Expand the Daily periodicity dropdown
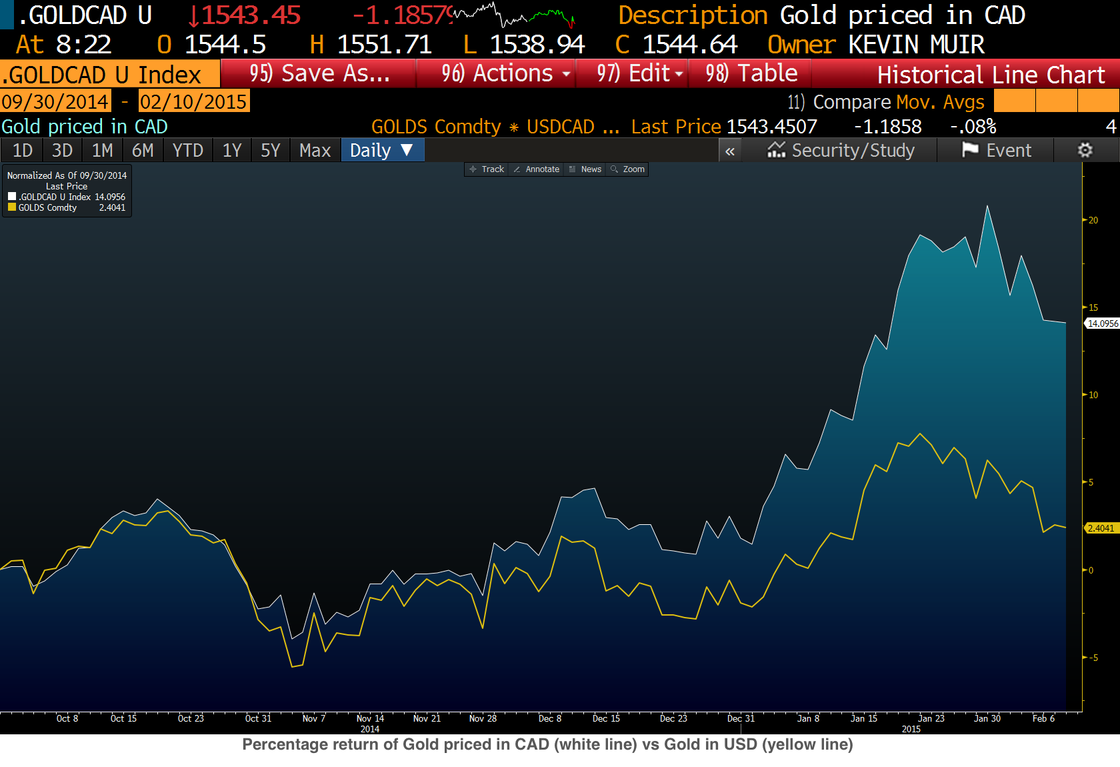This screenshot has height=767, width=1120. (383, 150)
